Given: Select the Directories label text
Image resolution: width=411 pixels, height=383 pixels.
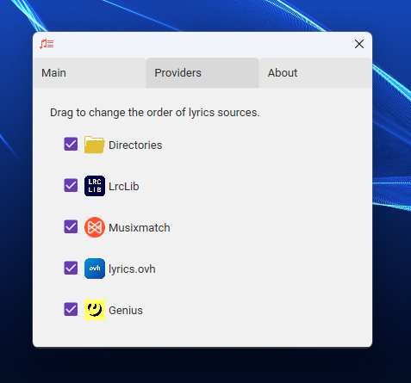Looking at the screenshot, I should [135, 145].
